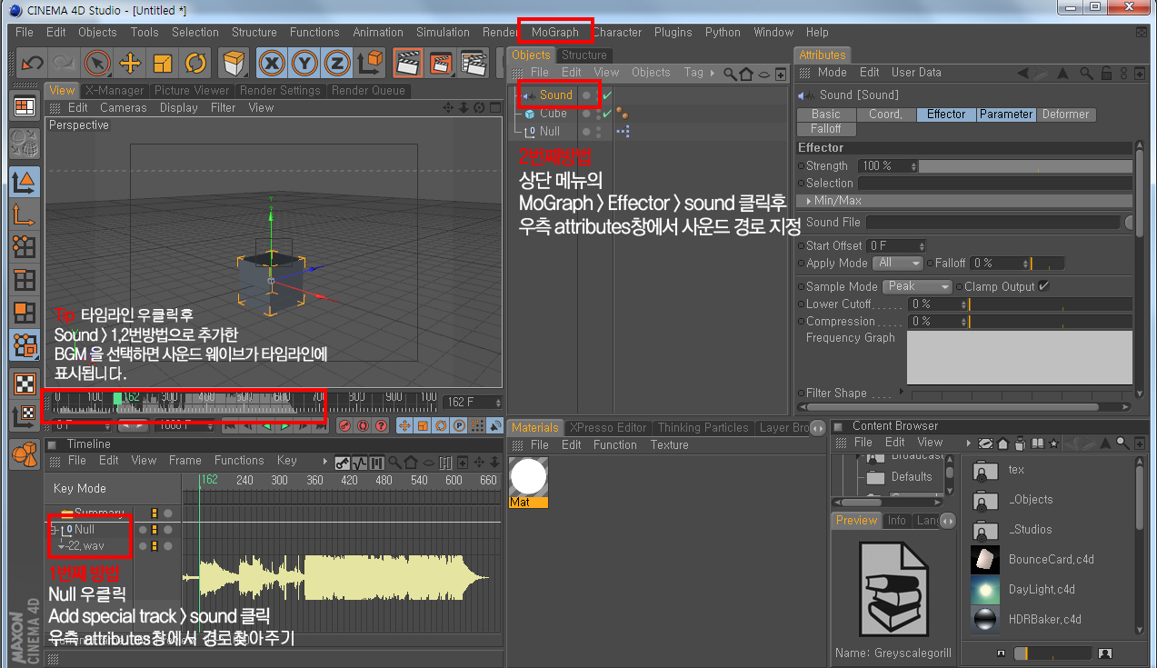
Task: Select the Object Axis tool in sidebar
Action: (24, 215)
